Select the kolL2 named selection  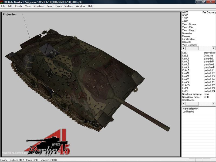(x=185, y=56)
